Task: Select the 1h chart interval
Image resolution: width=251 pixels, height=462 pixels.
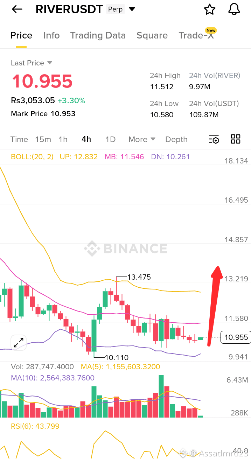Action: [63, 139]
